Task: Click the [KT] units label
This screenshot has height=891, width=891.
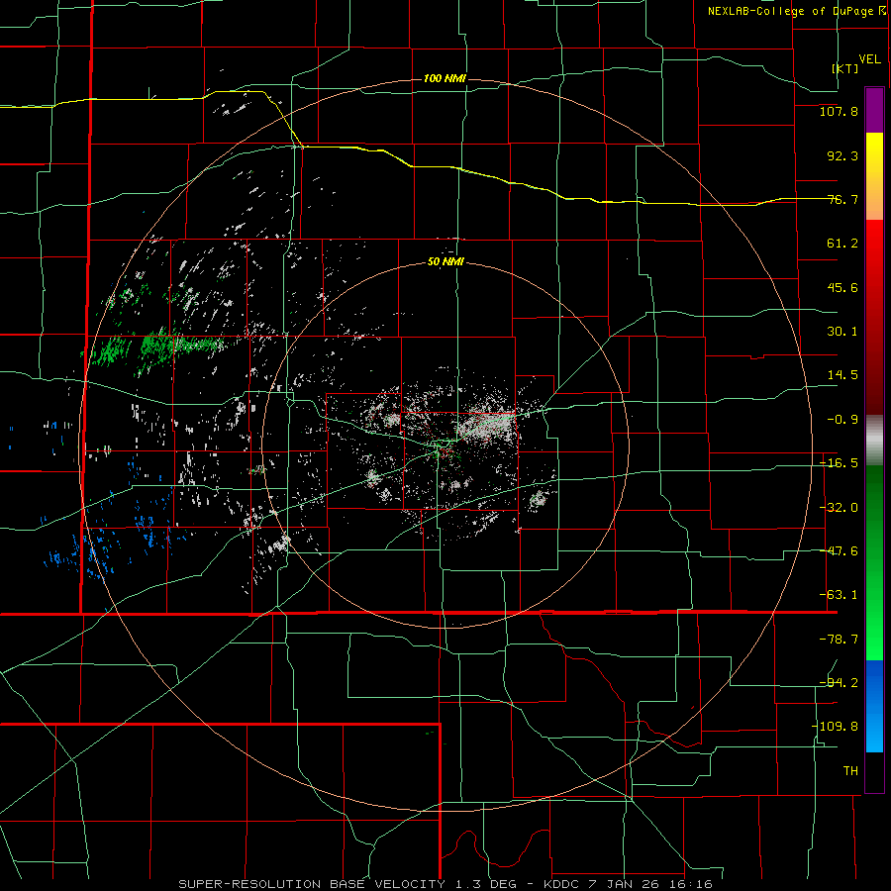Action: 845,68
